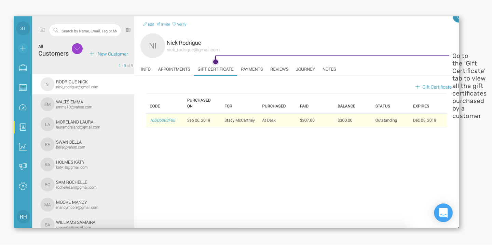Expand the purple All Customers dropdown
Screen dimensions: 492x245
(x=77, y=49)
